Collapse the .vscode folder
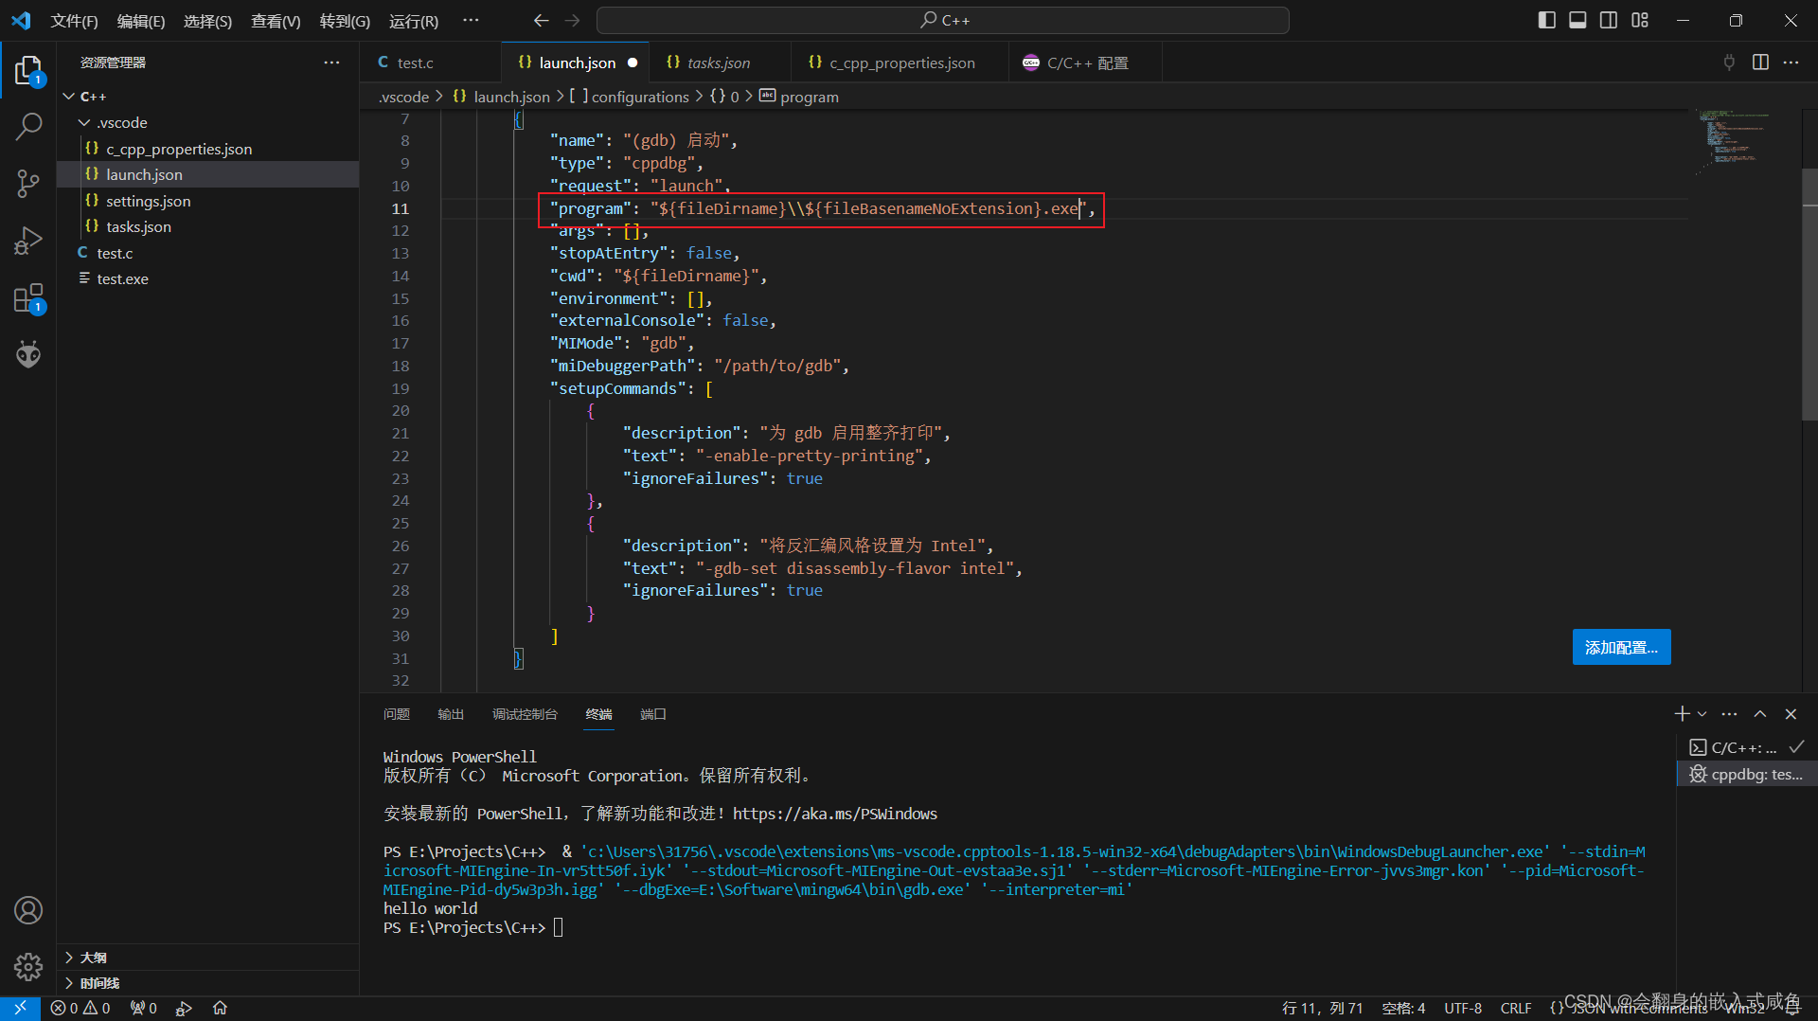The height and width of the screenshot is (1021, 1818). pyautogui.click(x=84, y=122)
